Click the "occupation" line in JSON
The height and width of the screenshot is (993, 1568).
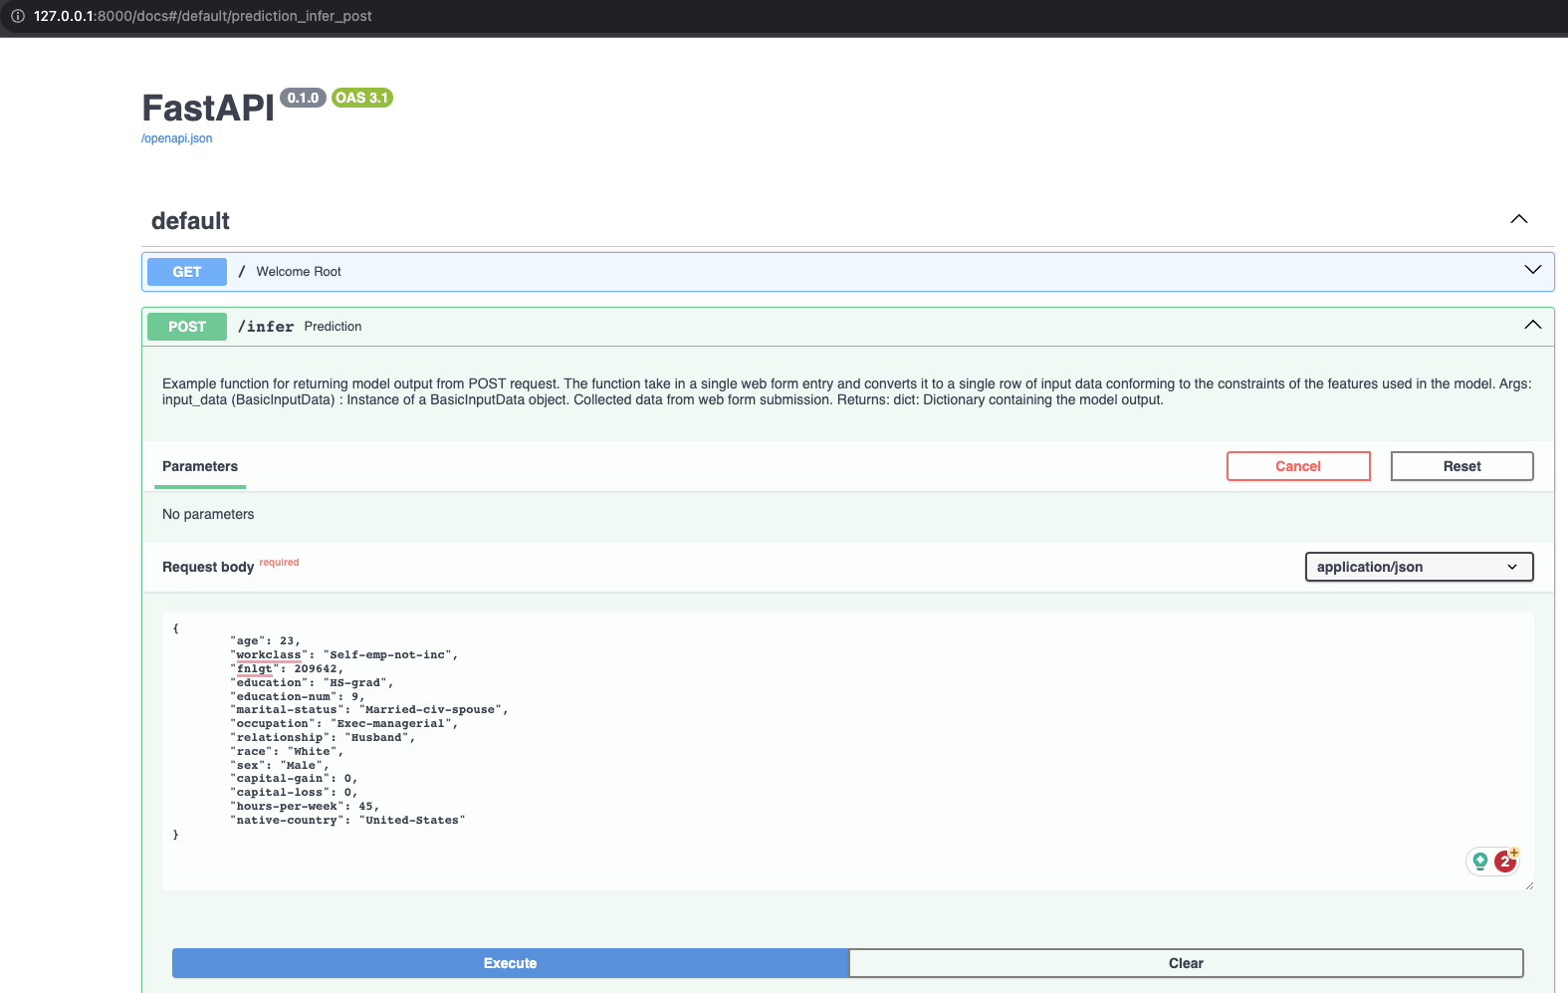click(x=344, y=724)
